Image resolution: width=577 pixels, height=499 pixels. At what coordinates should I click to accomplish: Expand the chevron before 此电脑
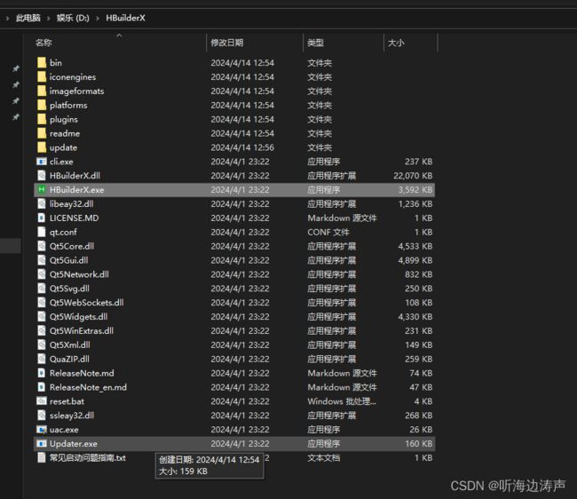(7, 18)
